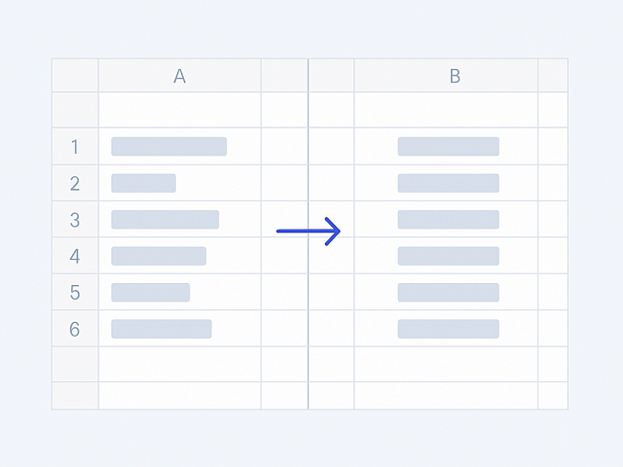623x467 pixels.
Task: Select the row 6 header number
Action: tap(75, 329)
